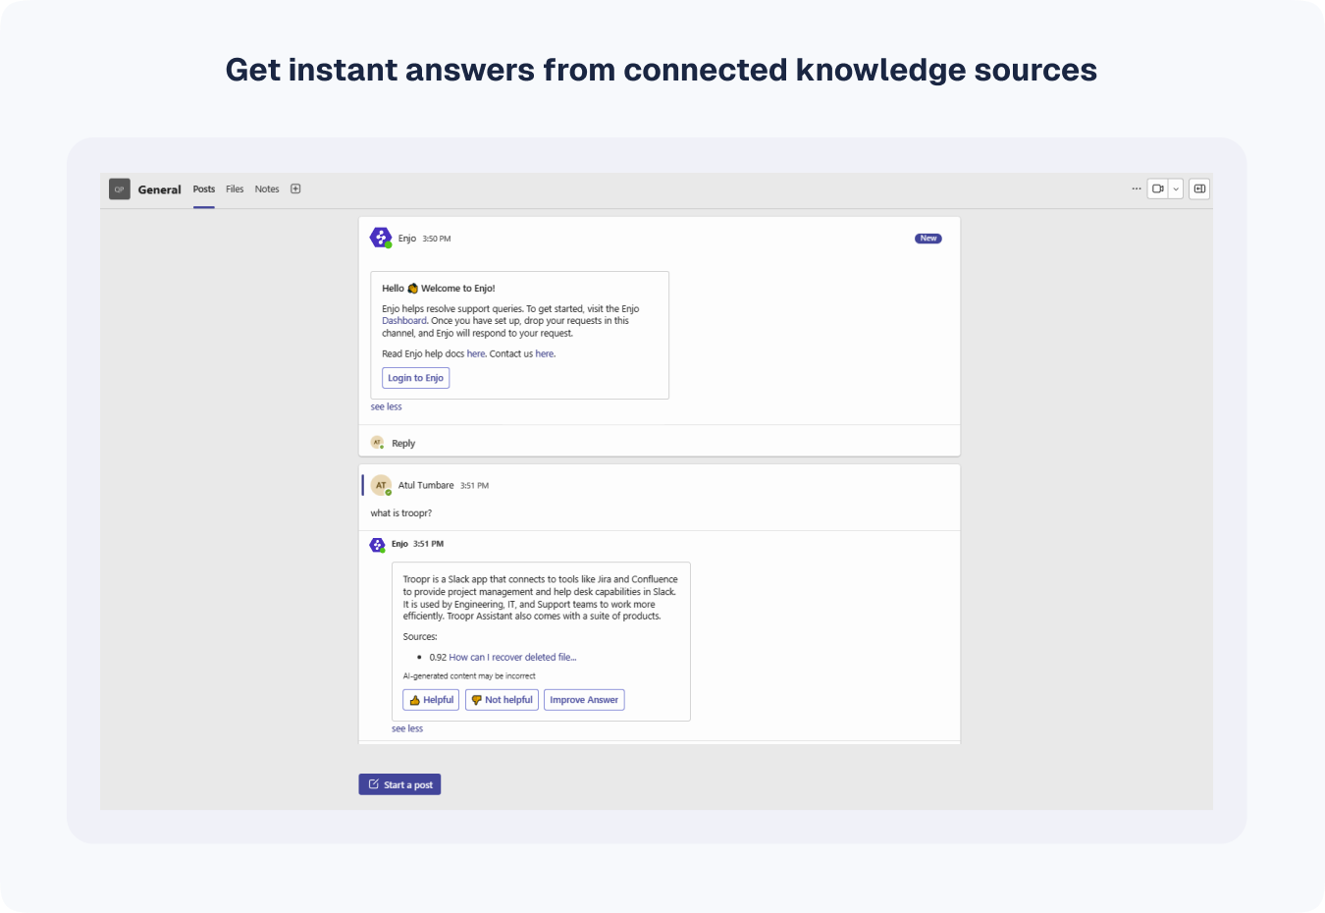Reply to the Enjo welcome post
1325x913 pixels.
pyautogui.click(x=403, y=444)
